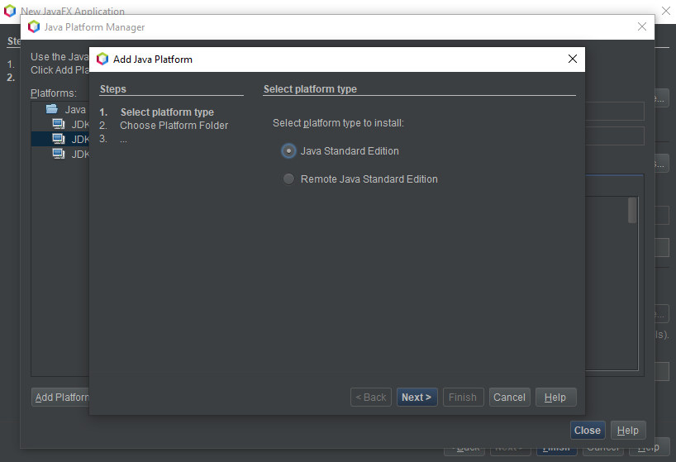The image size is (676, 462).
Task: Select Remote Java Standard Edition option
Action: pos(288,179)
